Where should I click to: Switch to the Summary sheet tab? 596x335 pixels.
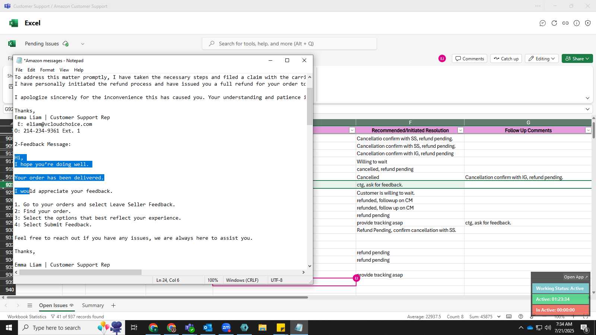tap(93, 306)
